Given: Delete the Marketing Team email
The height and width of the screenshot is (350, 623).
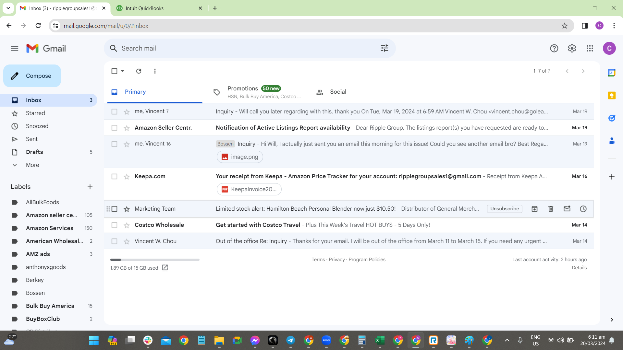Looking at the screenshot, I should [x=551, y=209].
